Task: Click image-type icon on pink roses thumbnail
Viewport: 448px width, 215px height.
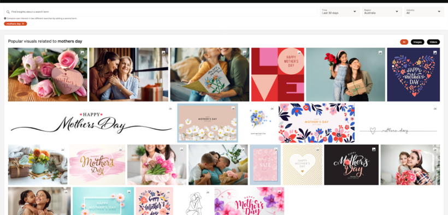Action: click(x=82, y=52)
